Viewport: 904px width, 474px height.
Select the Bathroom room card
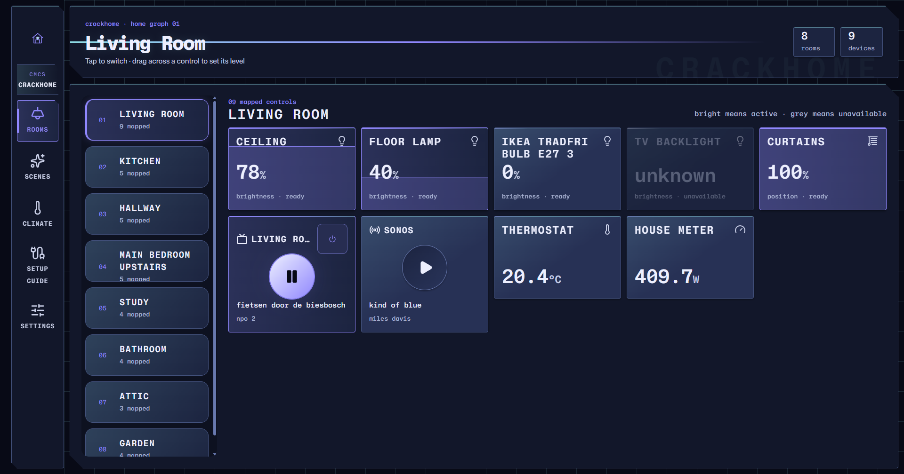147,355
